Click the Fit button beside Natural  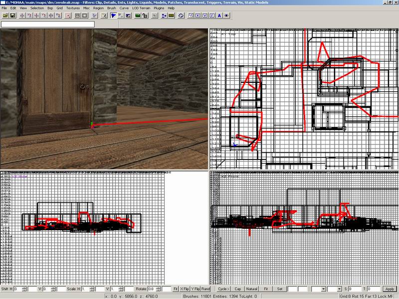[x=266, y=289]
